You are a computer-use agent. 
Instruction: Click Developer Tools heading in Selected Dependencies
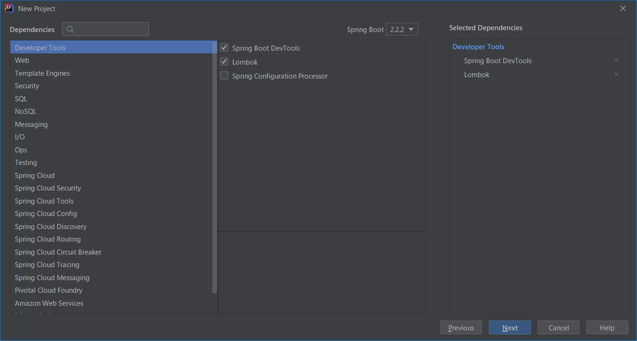point(478,47)
